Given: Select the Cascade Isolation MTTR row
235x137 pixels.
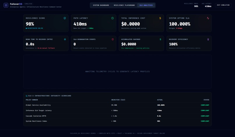Looking at the screenshot, I should click(117, 116).
